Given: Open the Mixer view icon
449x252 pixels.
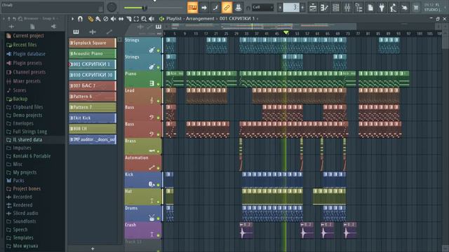Looking at the screenshot, I should [x=347, y=8].
